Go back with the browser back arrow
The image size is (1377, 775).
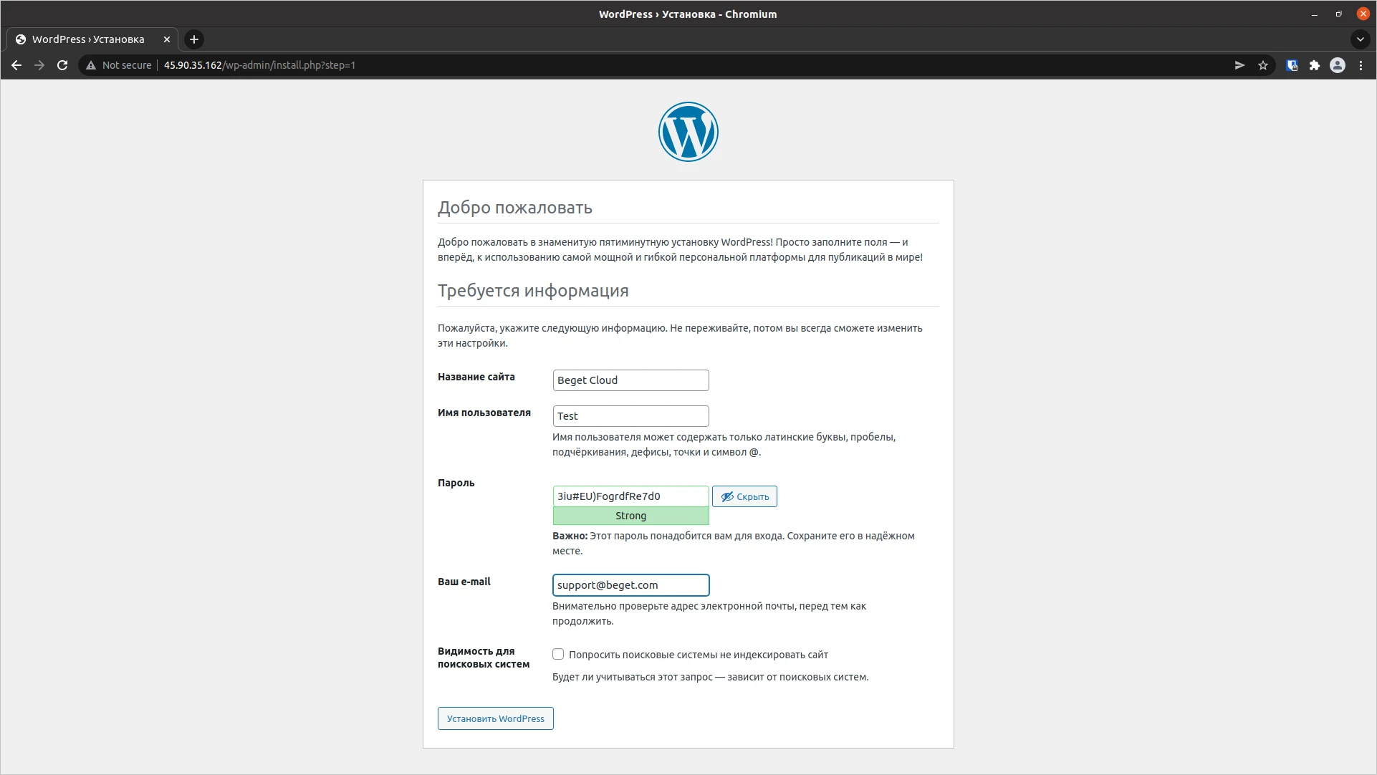16,65
